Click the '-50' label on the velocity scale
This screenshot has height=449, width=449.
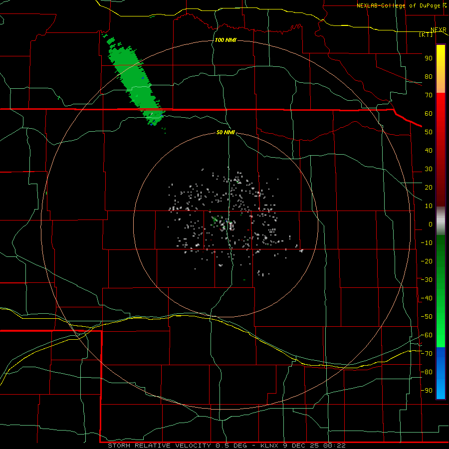427,317
